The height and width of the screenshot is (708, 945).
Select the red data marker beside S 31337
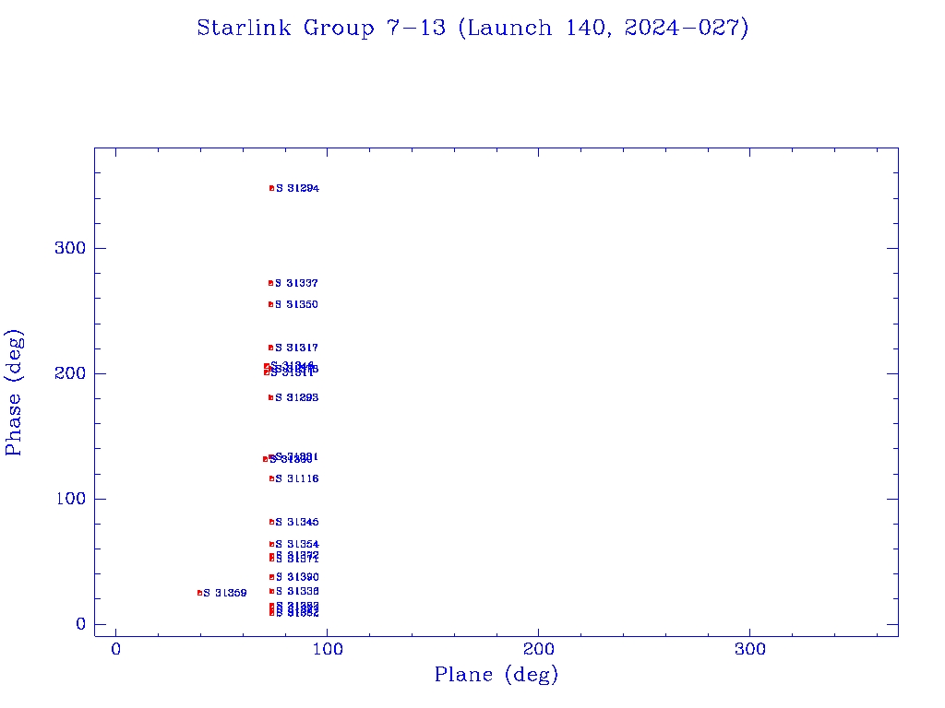click(x=270, y=283)
